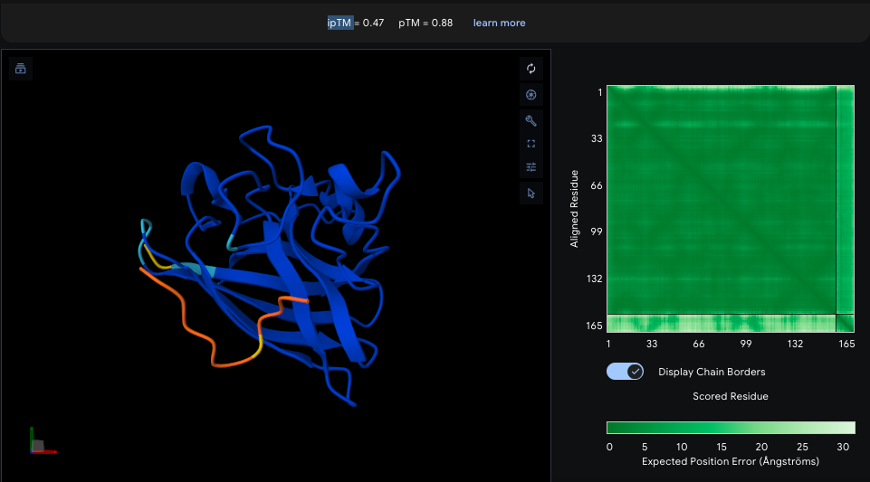Open the sliders control panel icon
870x482 pixels.
[531, 167]
